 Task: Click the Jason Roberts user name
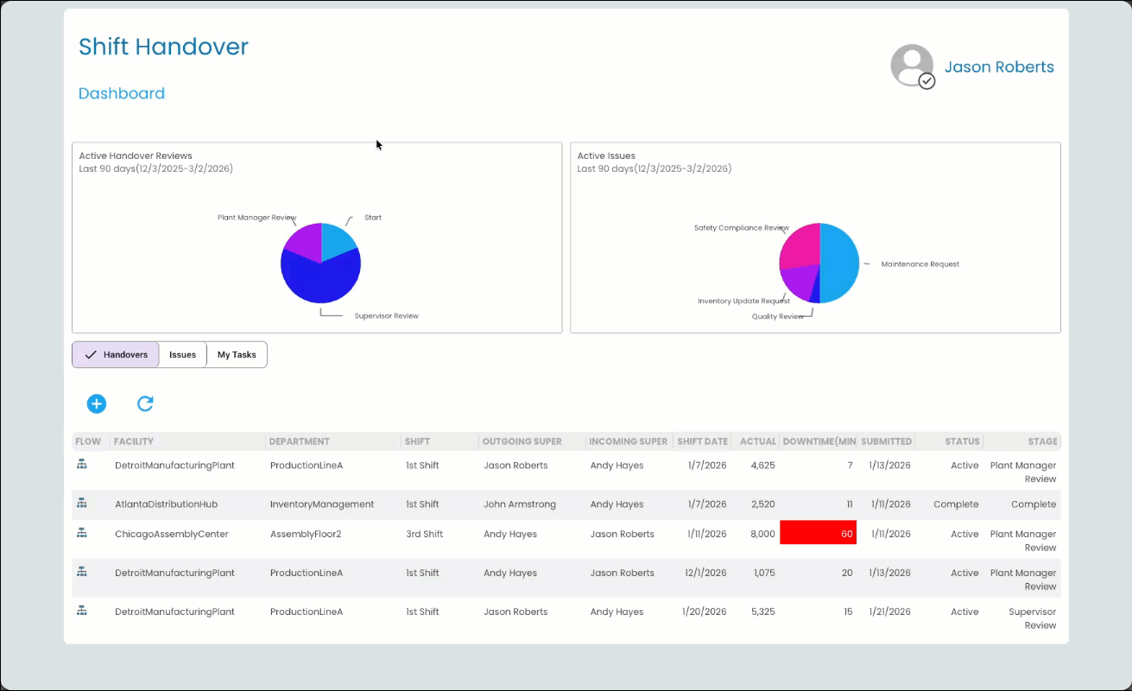(999, 67)
